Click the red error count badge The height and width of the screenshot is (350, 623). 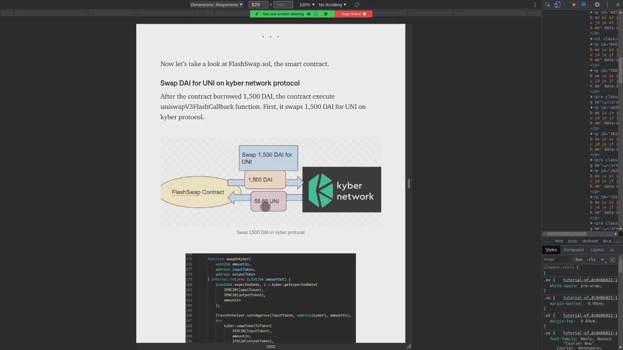tap(574, 4)
